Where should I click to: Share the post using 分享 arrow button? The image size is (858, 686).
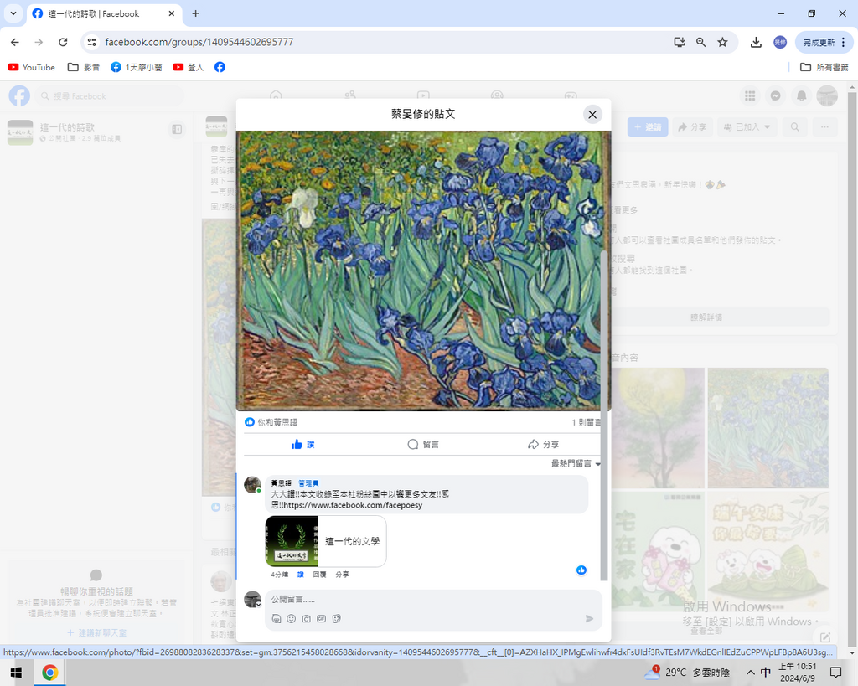click(x=543, y=444)
